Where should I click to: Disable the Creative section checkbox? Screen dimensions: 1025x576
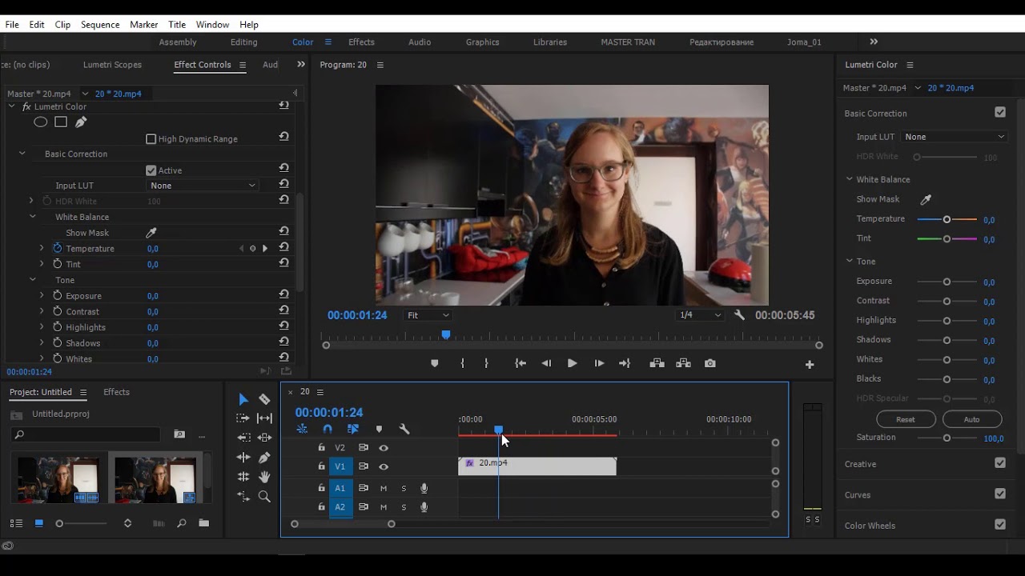pyautogui.click(x=1000, y=463)
